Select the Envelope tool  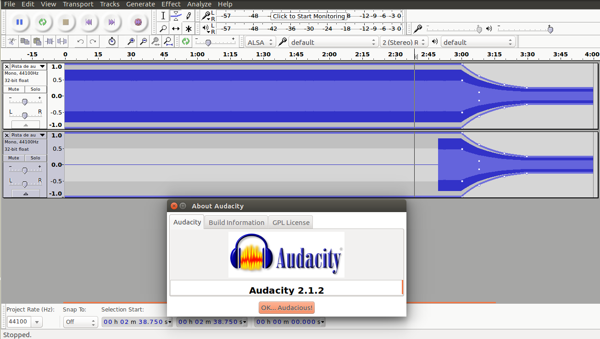click(x=176, y=16)
